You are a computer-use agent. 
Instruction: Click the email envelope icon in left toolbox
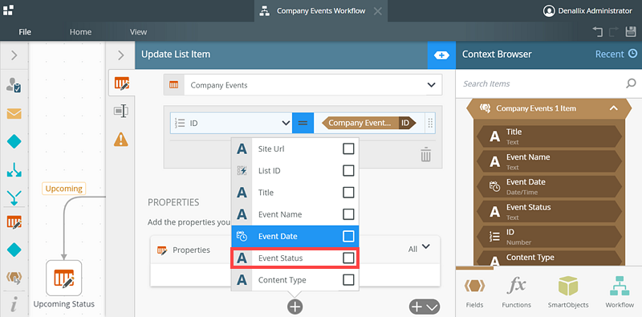[14, 113]
